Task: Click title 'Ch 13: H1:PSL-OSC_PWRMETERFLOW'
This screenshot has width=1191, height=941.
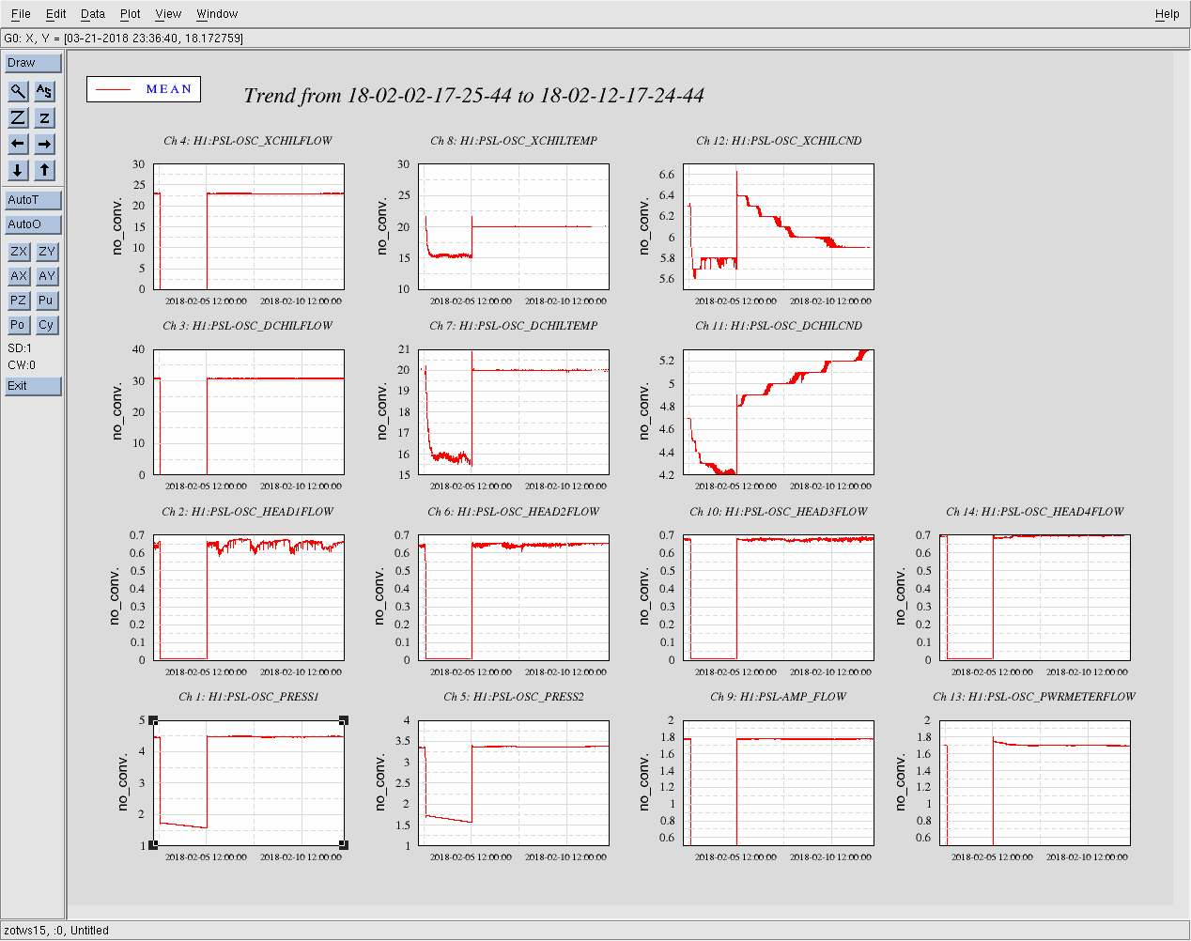Action: pos(1034,697)
